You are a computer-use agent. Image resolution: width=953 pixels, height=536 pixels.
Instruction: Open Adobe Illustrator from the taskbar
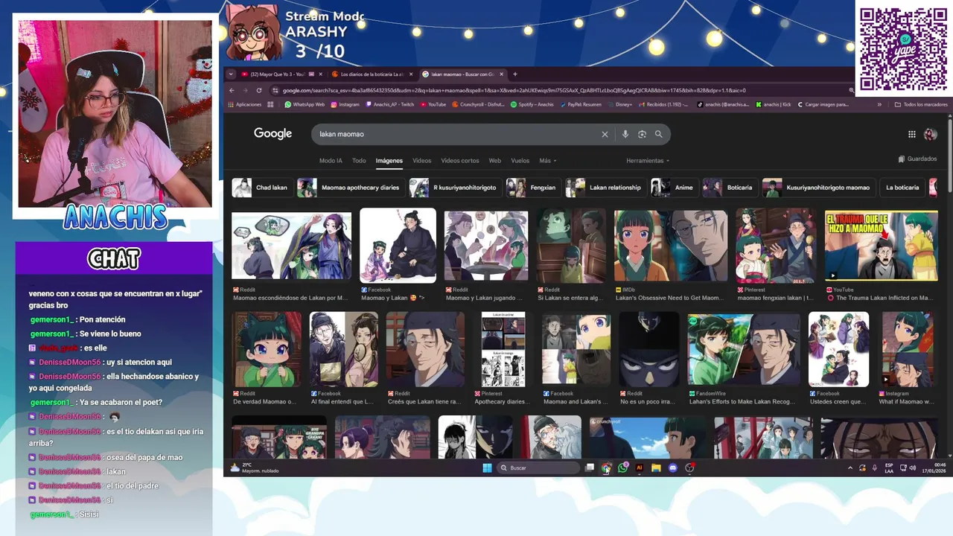tap(639, 468)
